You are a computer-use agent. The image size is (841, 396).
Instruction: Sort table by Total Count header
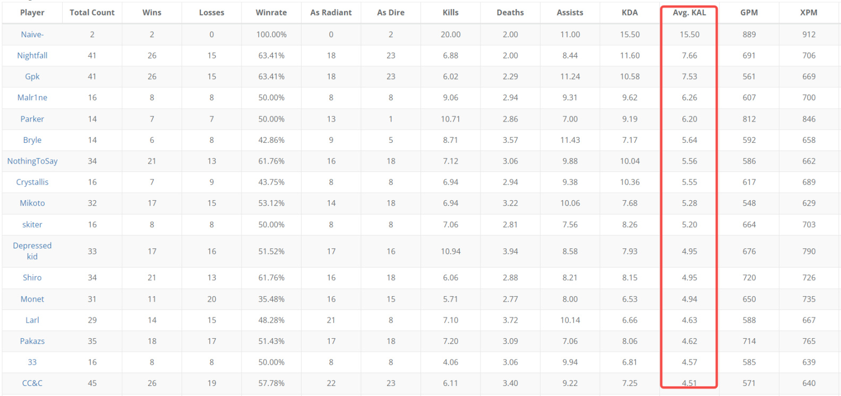click(92, 12)
